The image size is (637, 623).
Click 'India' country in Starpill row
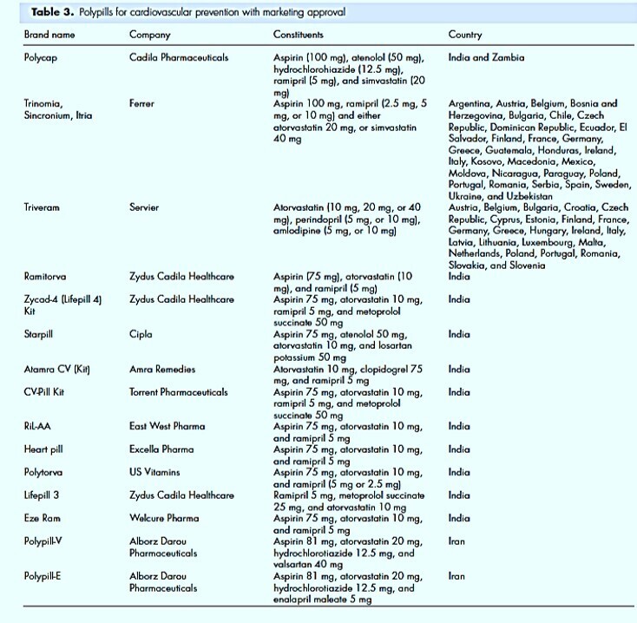(459, 334)
